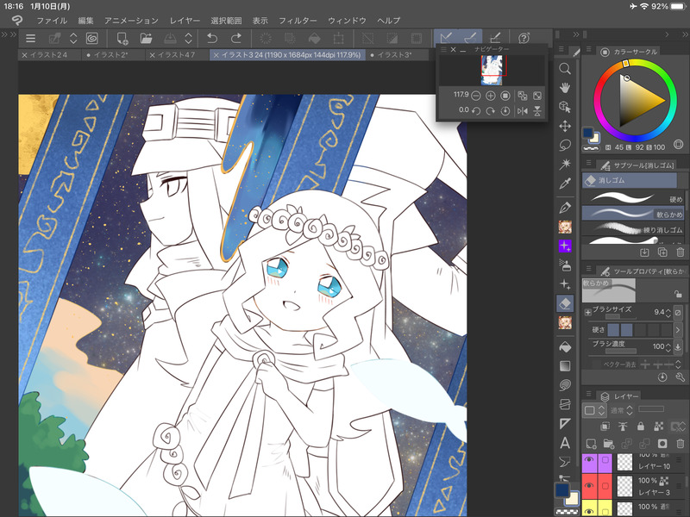Image resolution: width=690 pixels, height=517 pixels.
Task: Select the purple sparkle Decoration tool
Action: [565, 246]
